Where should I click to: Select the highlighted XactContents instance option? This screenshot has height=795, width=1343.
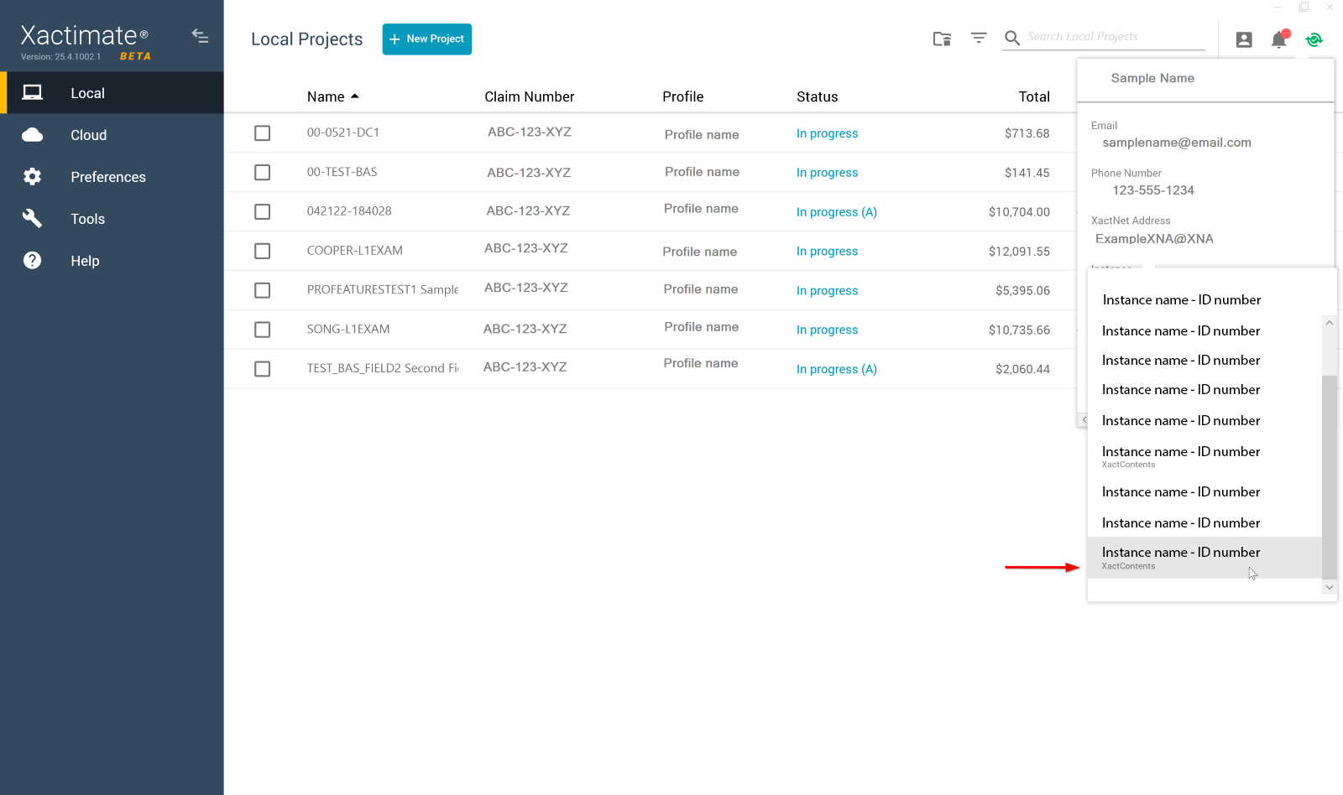(x=1205, y=558)
